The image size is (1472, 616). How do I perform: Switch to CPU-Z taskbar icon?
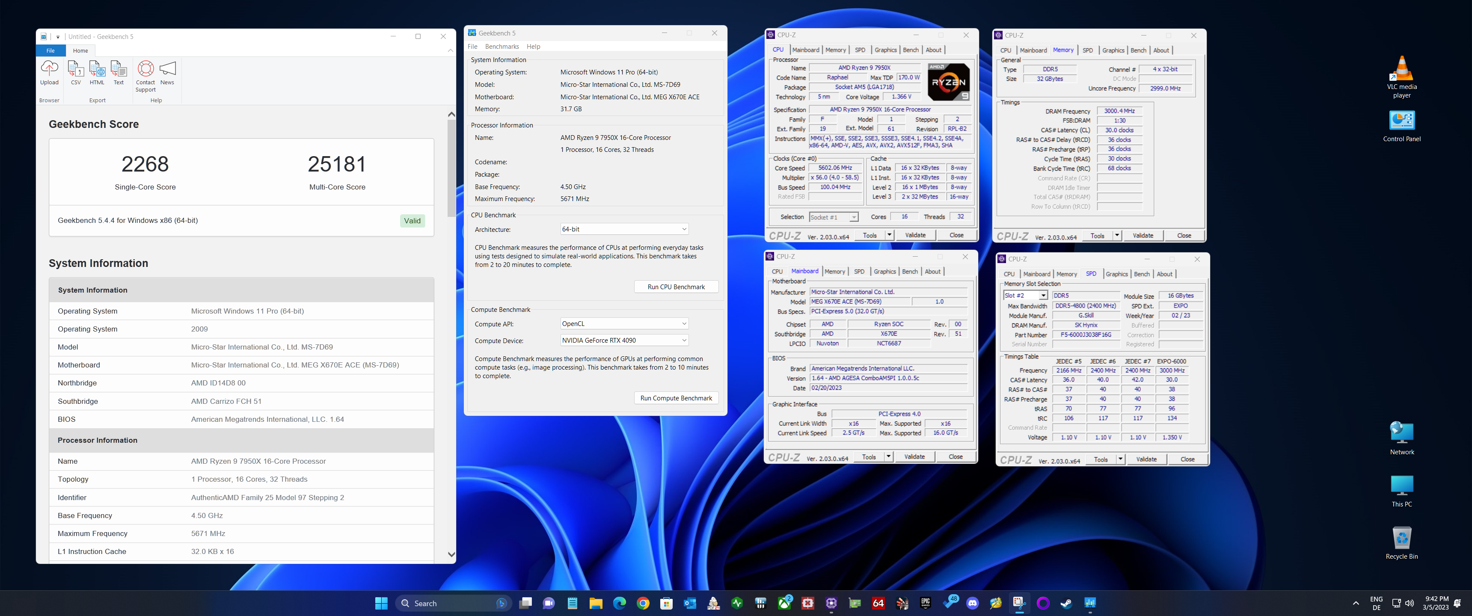click(831, 603)
